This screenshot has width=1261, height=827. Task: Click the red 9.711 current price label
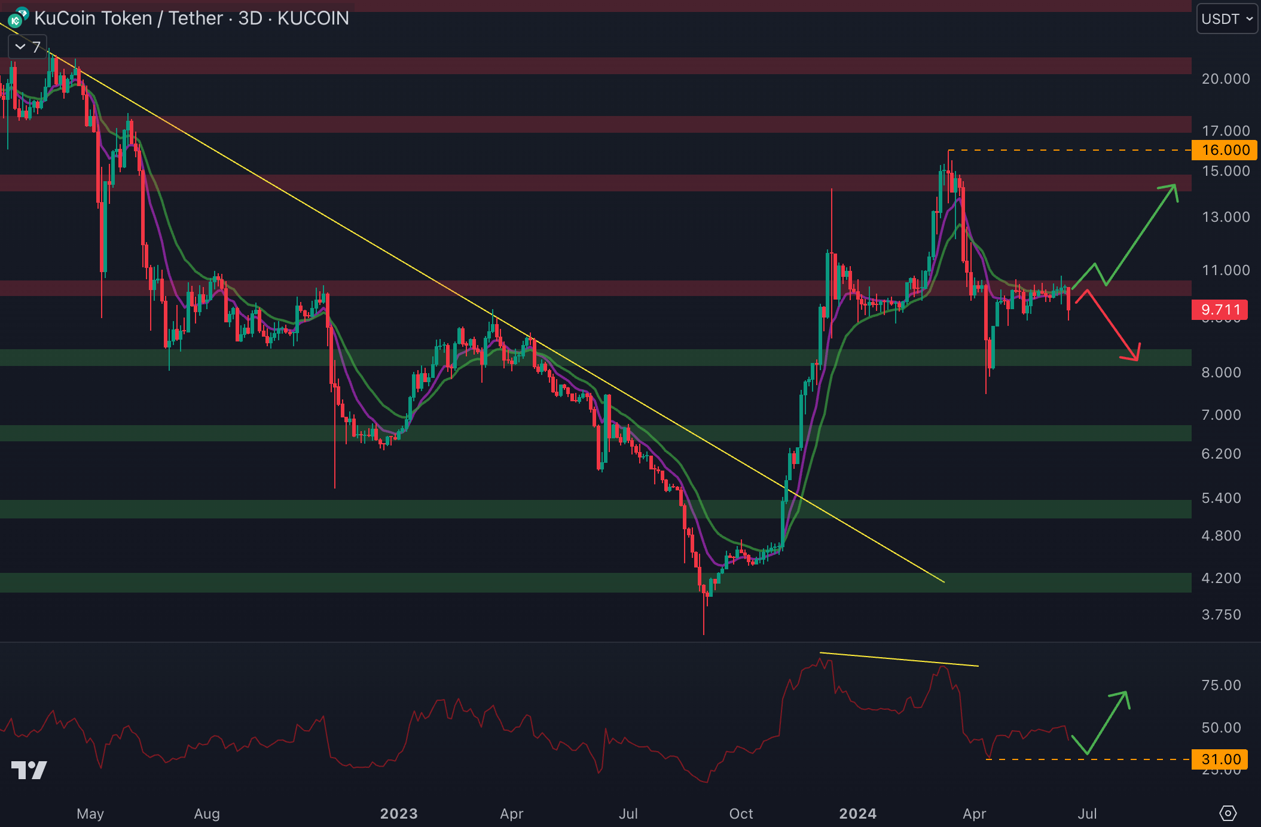point(1220,310)
